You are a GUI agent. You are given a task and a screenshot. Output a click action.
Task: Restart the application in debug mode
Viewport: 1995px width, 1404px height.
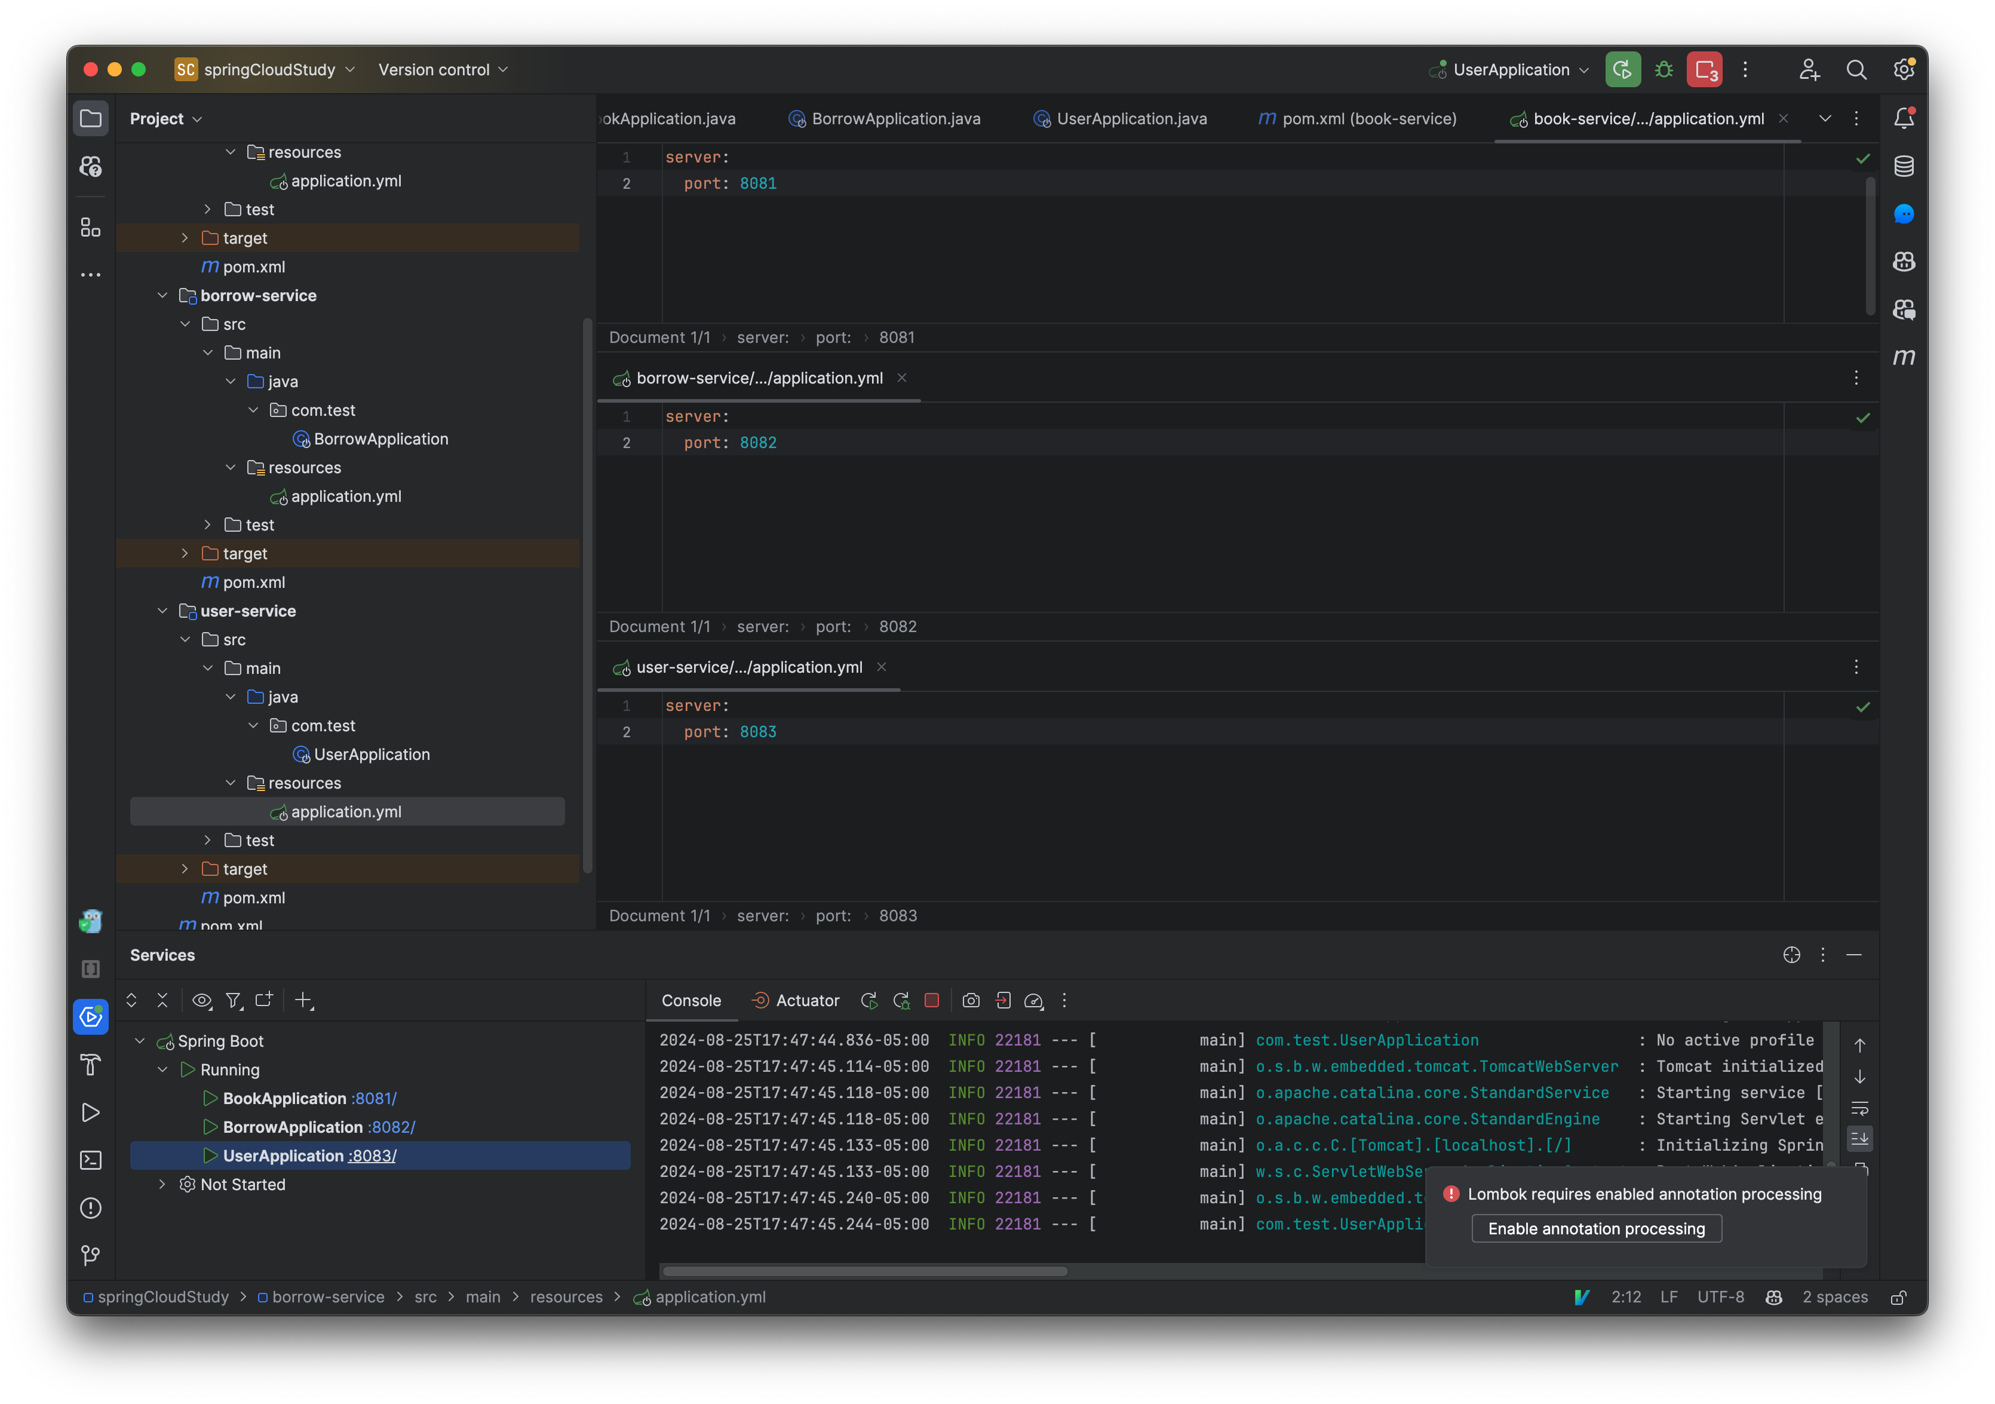pos(901,1001)
